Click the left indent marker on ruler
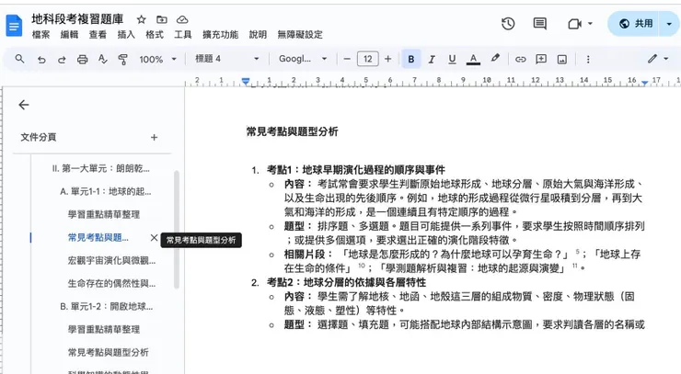The width and height of the screenshot is (681, 374). (246, 81)
